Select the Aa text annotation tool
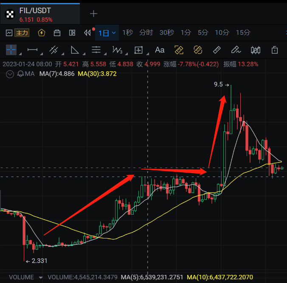The height and width of the screenshot is (283, 287). [x=160, y=50]
